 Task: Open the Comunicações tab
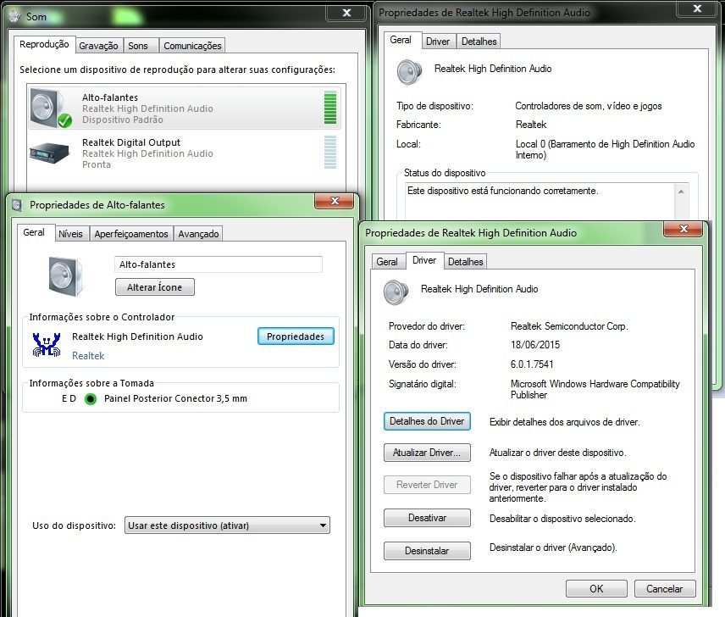192,46
